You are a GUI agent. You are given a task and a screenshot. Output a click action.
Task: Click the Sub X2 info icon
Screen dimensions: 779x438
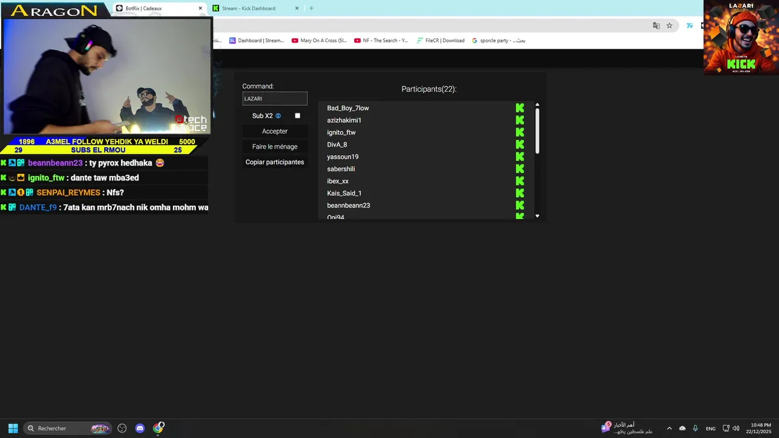pyautogui.click(x=278, y=116)
